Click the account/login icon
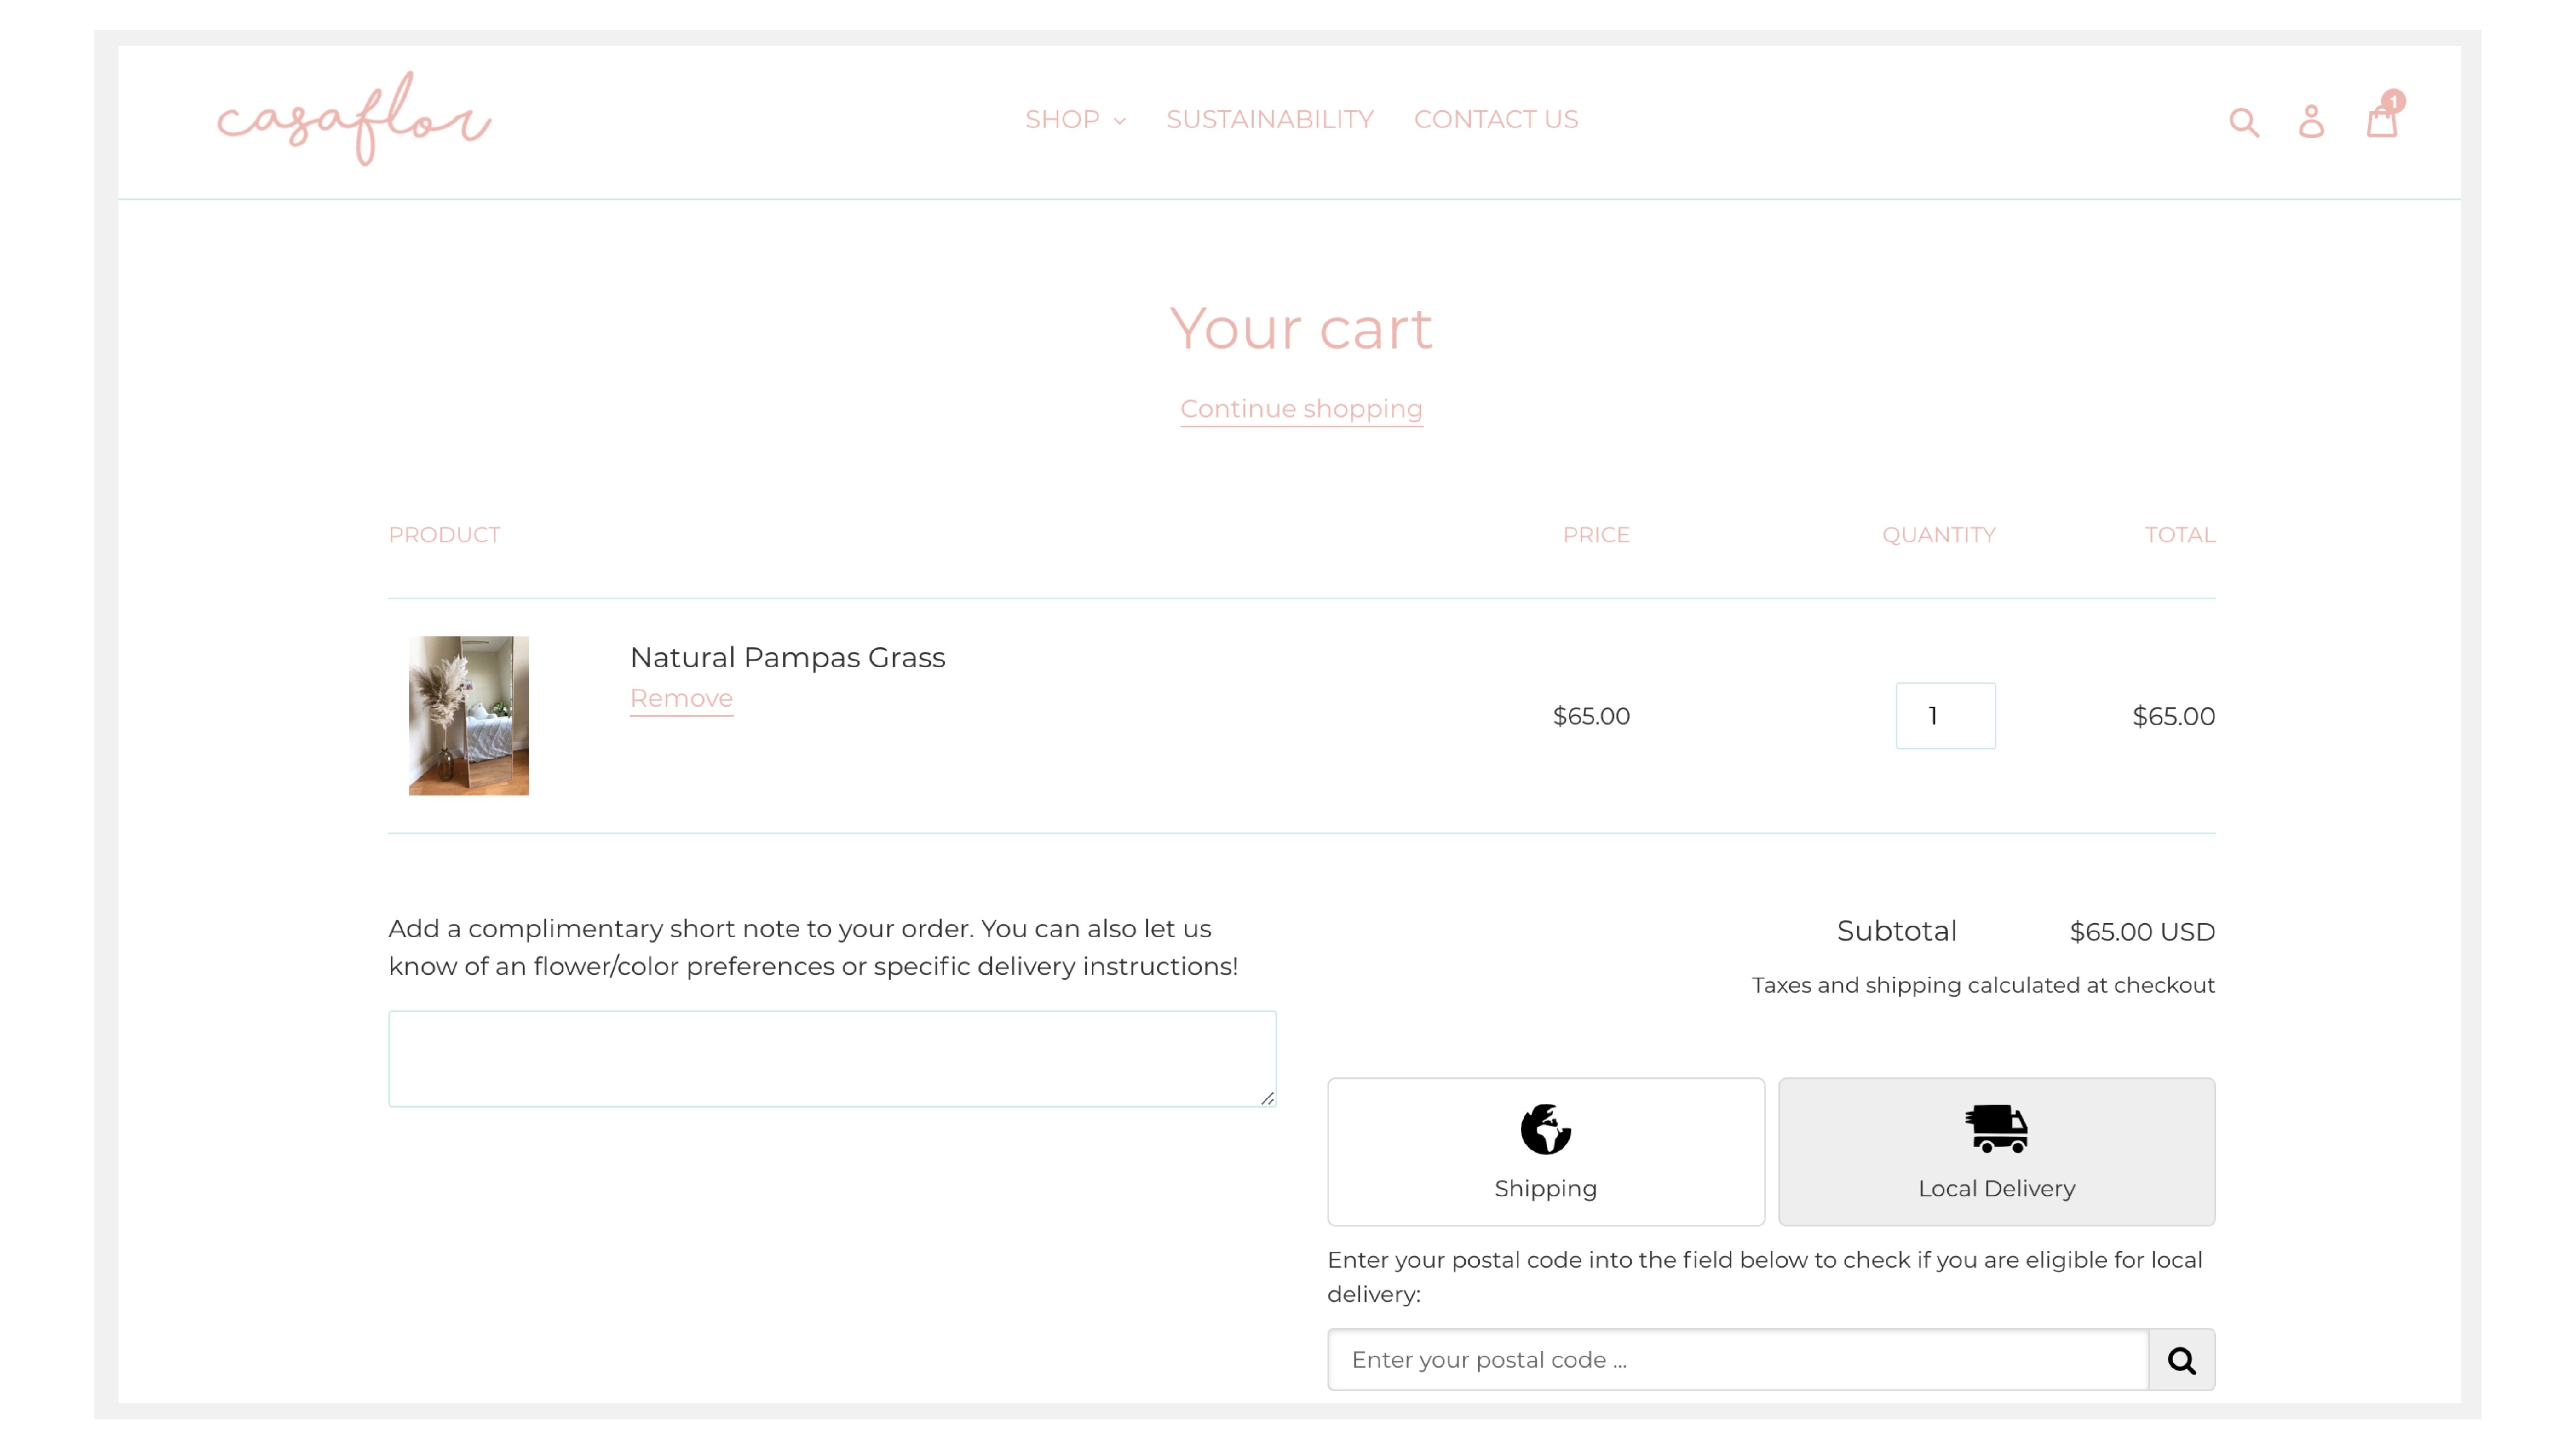 (x=2311, y=120)
